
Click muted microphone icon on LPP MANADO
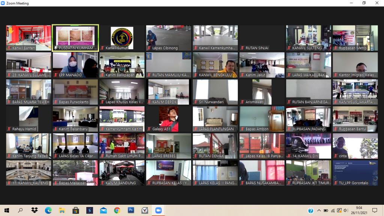click(55, 75)
